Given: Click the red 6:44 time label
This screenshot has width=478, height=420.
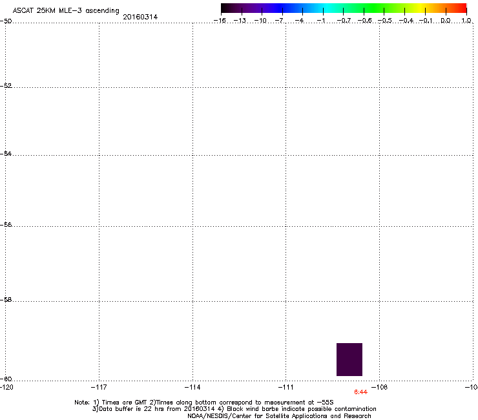Looking at the screenshot, I should click(360, 392).
